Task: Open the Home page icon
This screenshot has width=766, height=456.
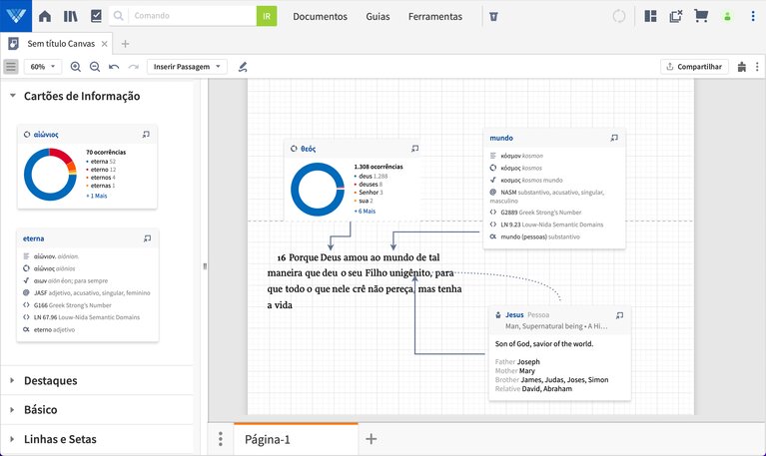Action: [x=45, y=16]
